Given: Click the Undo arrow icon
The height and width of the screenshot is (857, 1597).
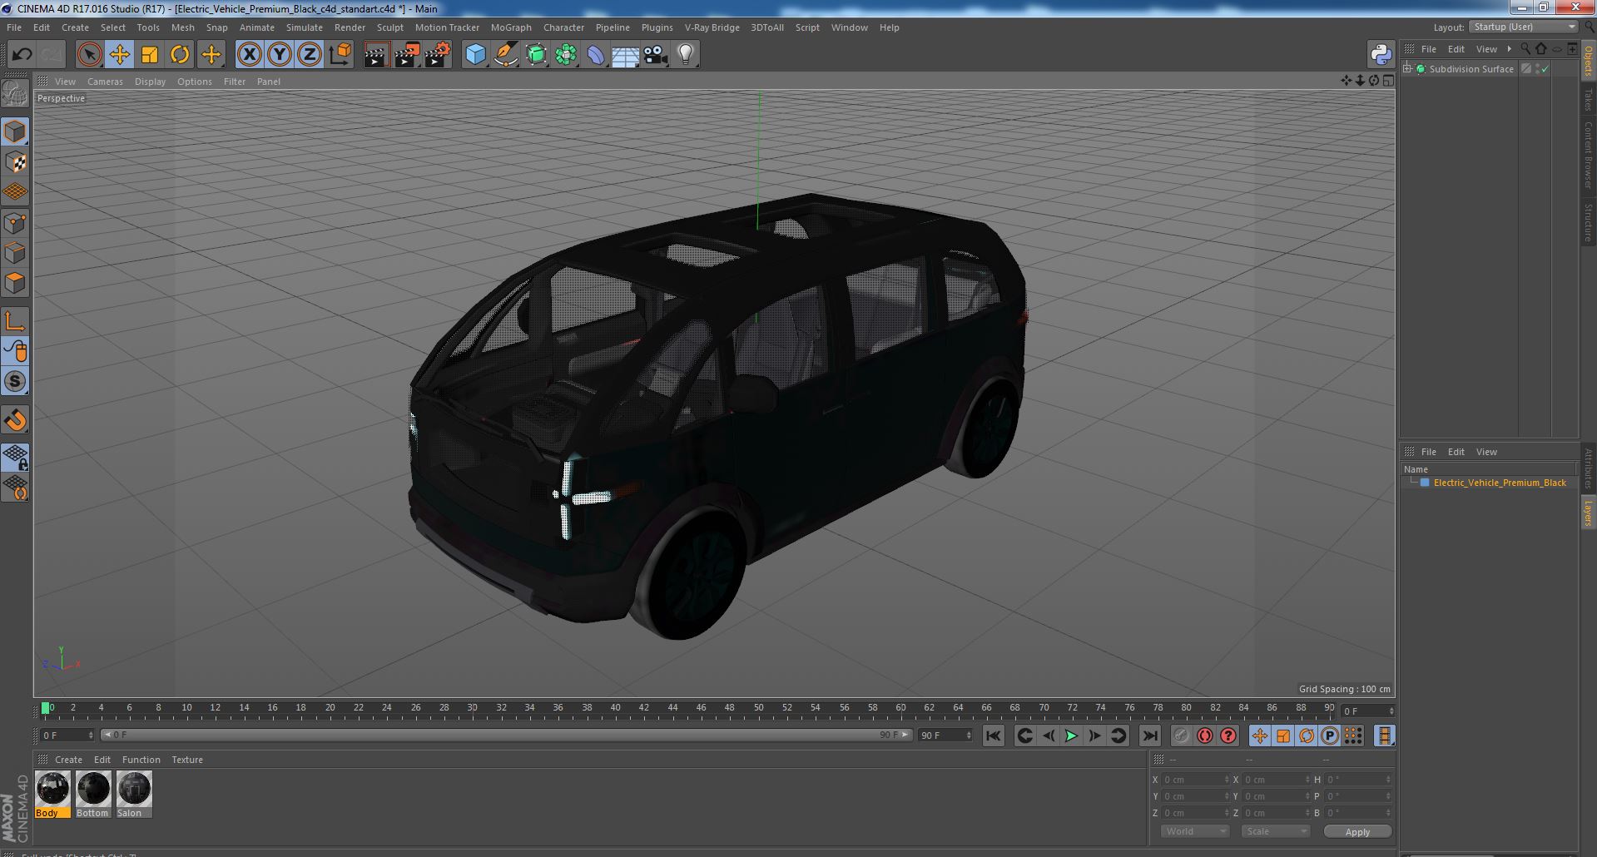Looking at the screenshot, I should coord(22,55).
